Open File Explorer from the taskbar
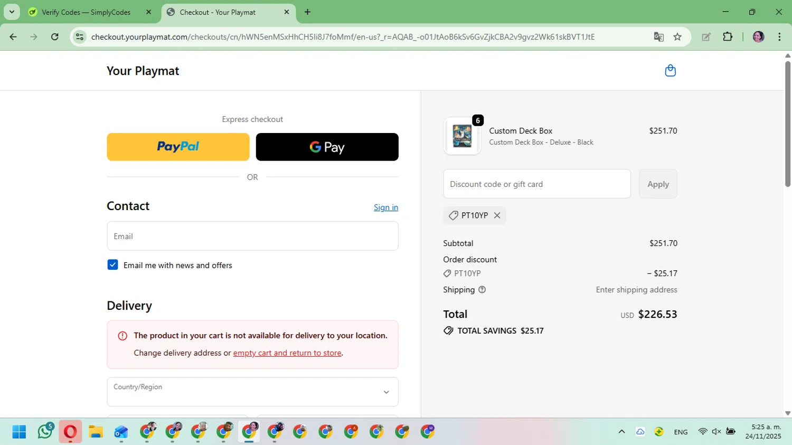This screenshot has width=792, height=445. click(x=96, y=432)
